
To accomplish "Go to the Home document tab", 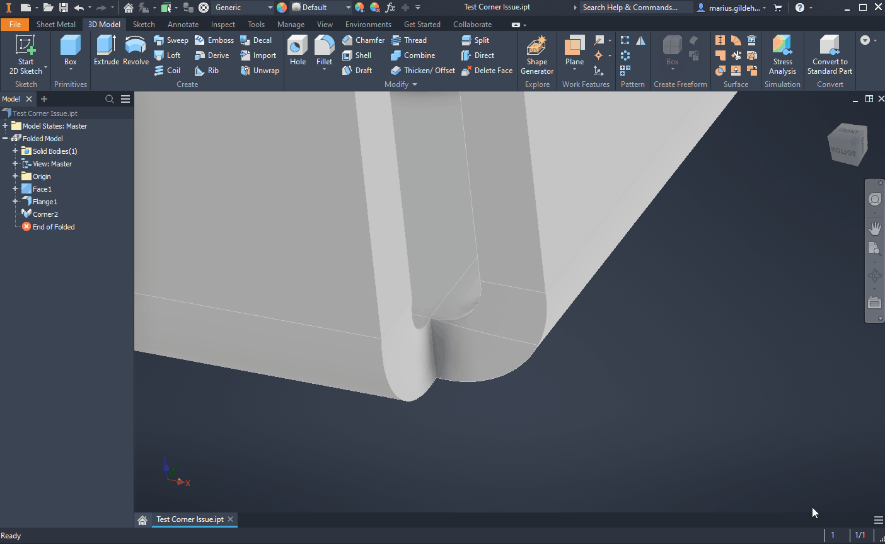I will [142, 520].
